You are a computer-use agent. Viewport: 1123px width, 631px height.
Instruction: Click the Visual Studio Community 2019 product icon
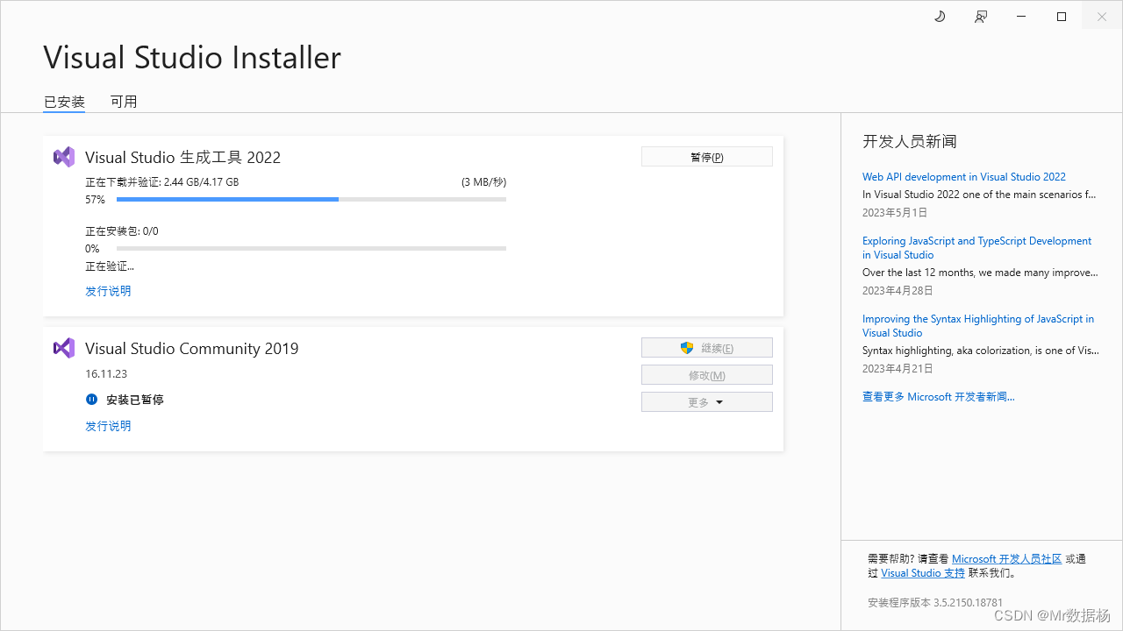(63, 347)
